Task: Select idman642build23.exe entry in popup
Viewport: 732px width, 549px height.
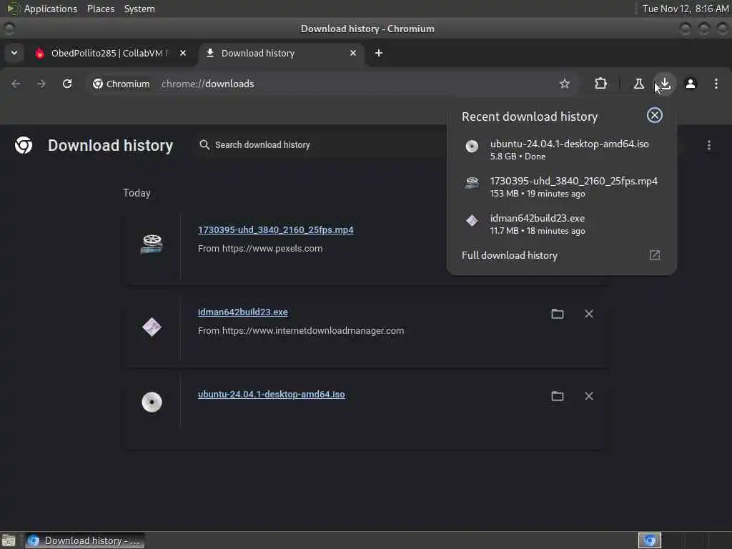Action: click(562, 224)
